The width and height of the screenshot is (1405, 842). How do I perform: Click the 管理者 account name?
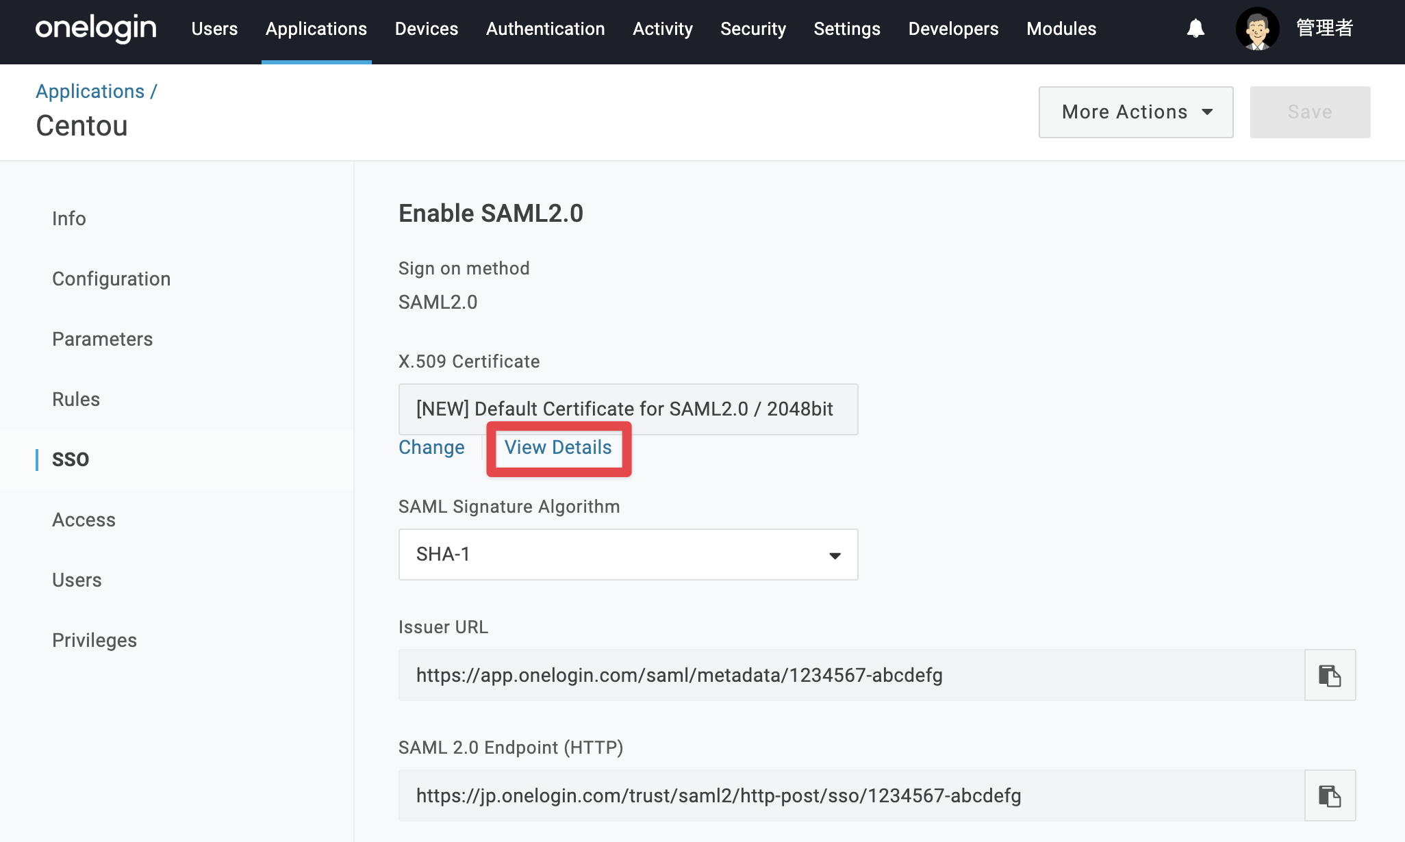[1325, 28]
